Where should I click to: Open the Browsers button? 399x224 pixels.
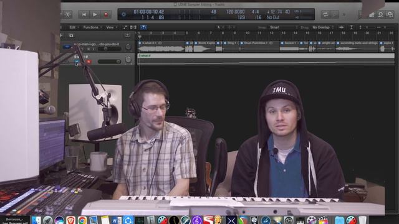(390, 15)
